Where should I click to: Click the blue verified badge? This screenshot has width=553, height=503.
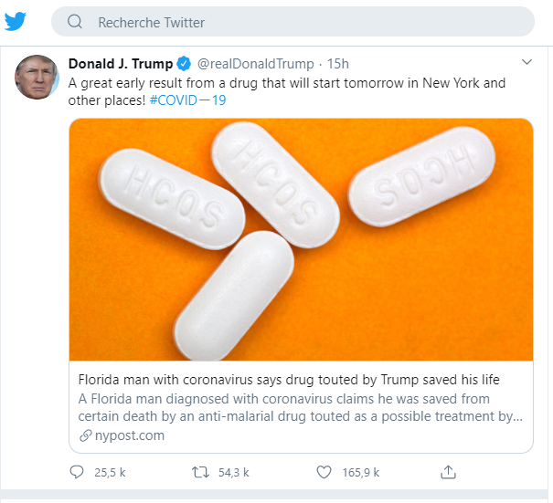183,64
